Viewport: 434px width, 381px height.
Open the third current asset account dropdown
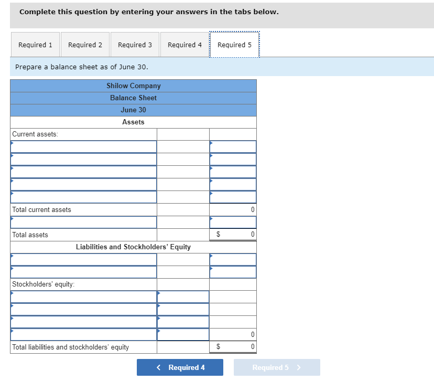coord(83,172)
